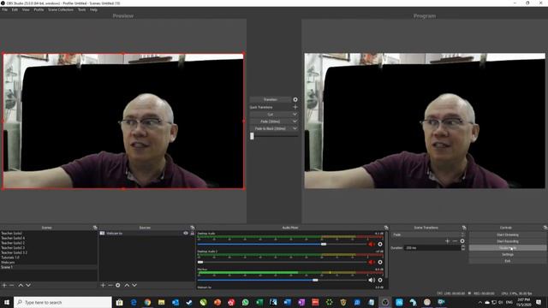548x308 pixels.
Task: Open Windows Start menu
Action: (x=7, y=302)
